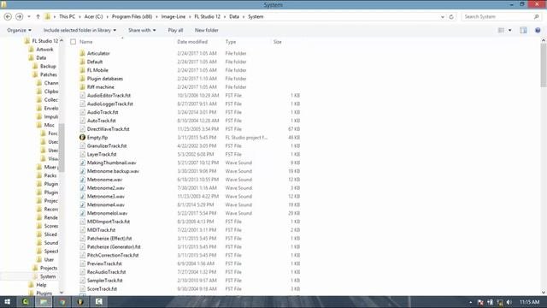This screenshot has width=547, height=308.
Task: Open the Organize menu
Action: [x=19, y=30]
